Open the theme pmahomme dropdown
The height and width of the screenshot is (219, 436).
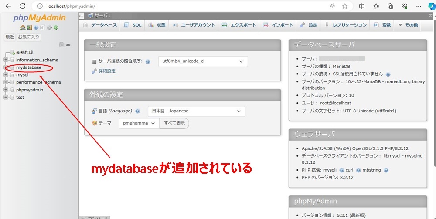[140, 123]
